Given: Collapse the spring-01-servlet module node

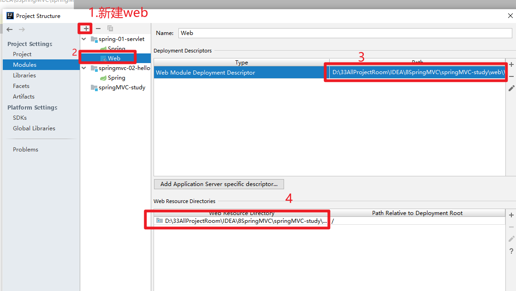Looking at the screenshot, I should 84,39.
